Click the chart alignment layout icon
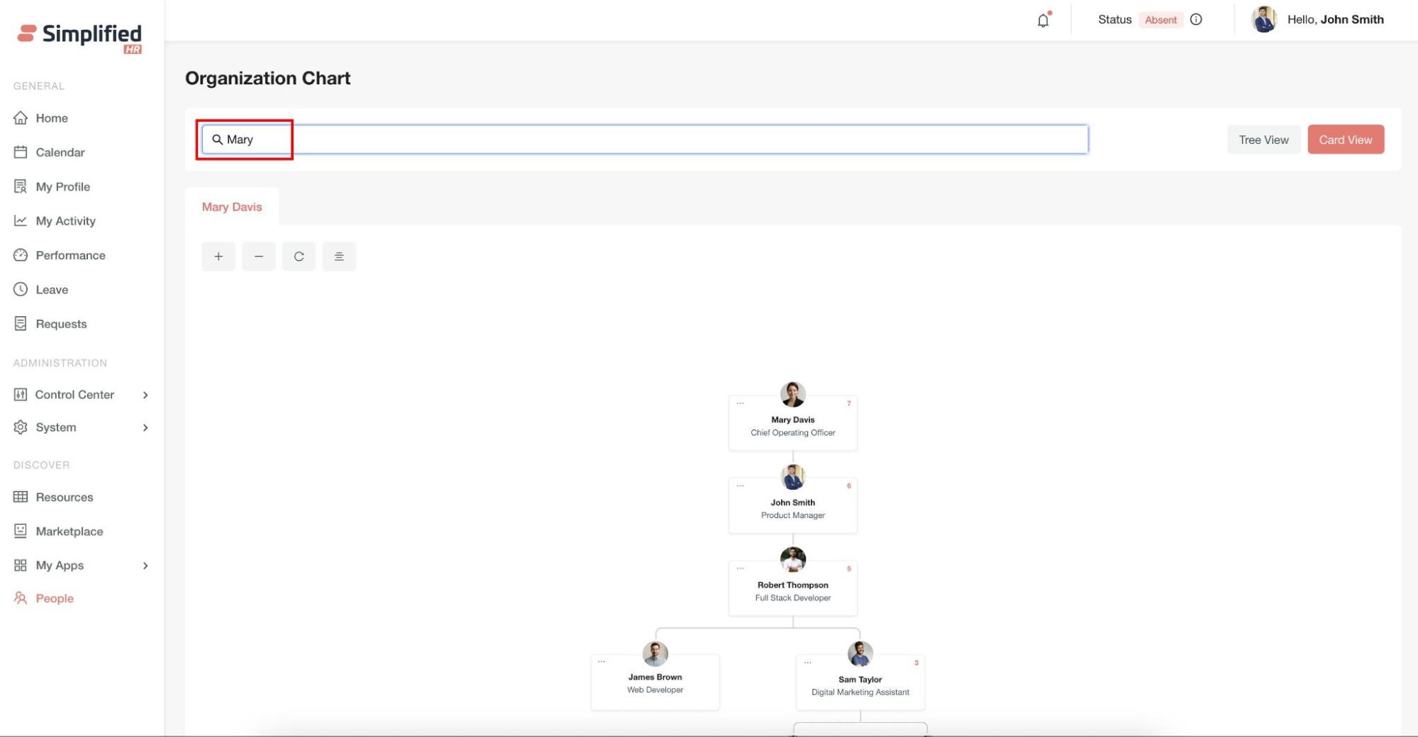1418x737 pixels. point(339,257)
